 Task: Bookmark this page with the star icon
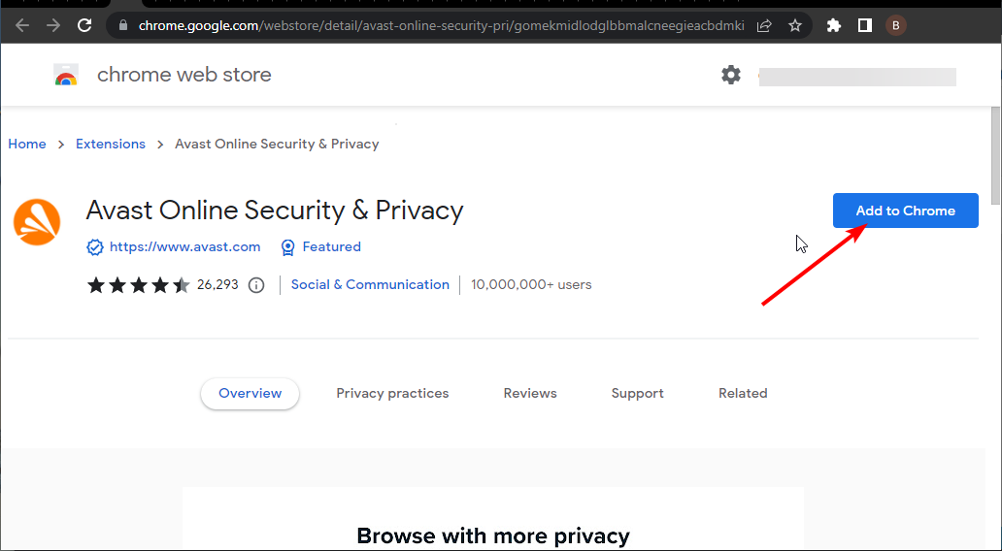click(x=795, y=25)
